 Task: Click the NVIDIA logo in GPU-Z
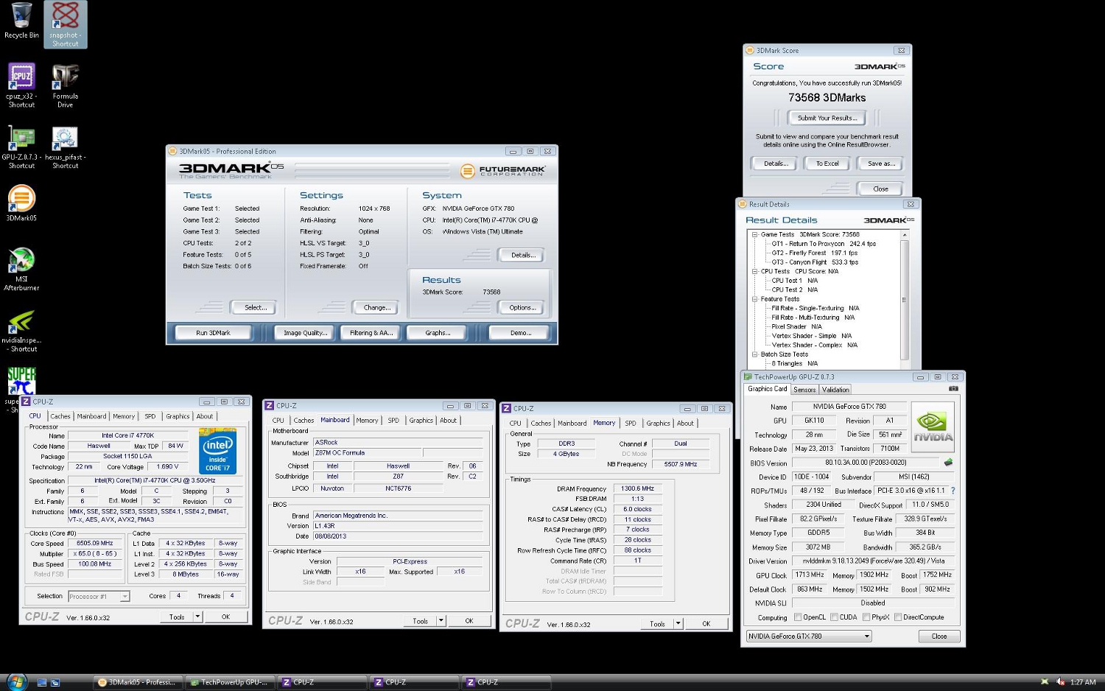[933, 426]
